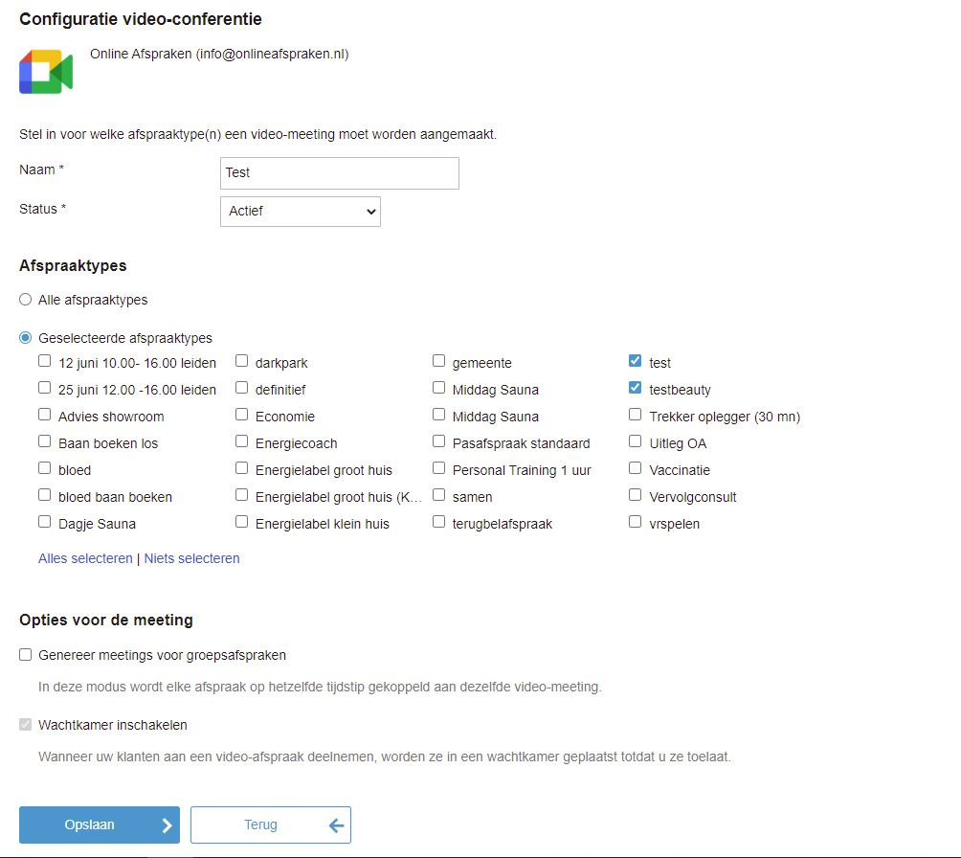Viewport: 961px width, 858px height.
Task: Check the Trekker oplegger (30 mn) box
Action: pyautogui.click(x=636, y=416)
